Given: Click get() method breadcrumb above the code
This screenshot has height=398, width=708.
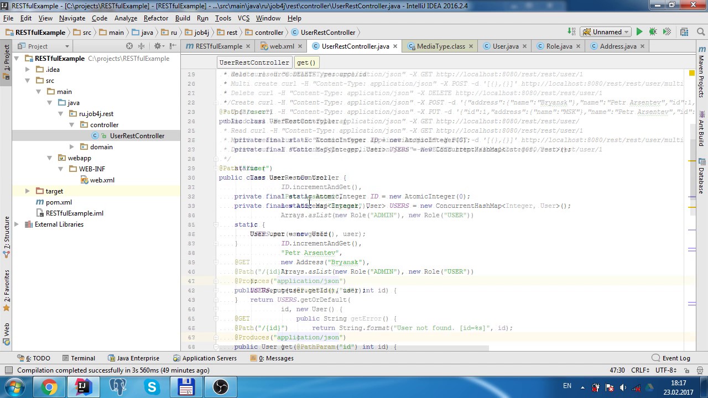Looking at the screenshot, I should [306, 62].
